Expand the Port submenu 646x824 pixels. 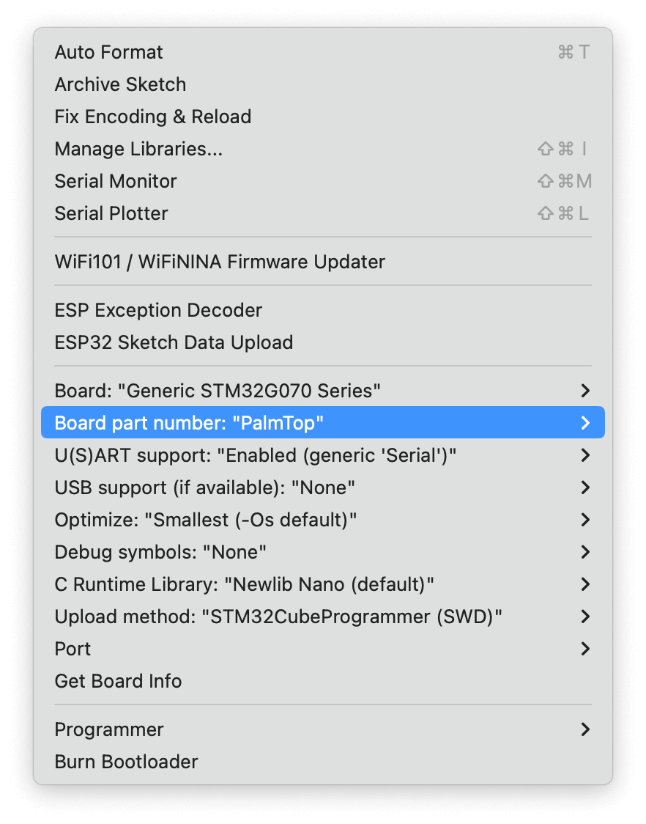(x=322, y=649)
